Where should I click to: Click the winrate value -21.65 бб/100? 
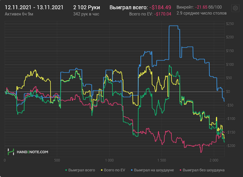pyautogui.click(x=208, y=7)
